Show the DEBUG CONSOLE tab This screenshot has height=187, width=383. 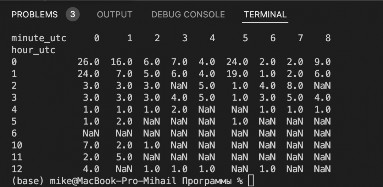(188, 15)
